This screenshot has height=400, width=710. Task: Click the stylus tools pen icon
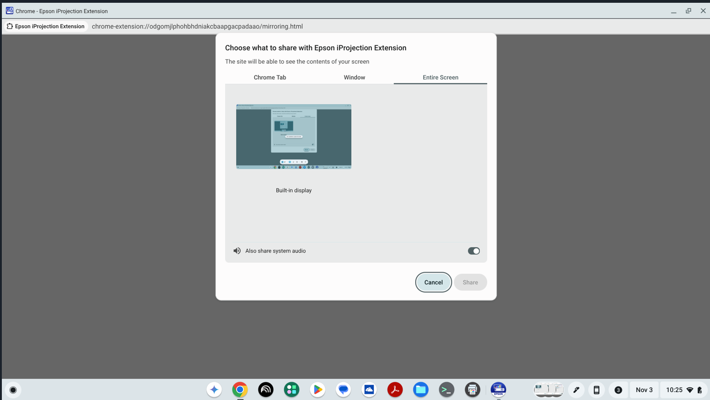(576, 390)
